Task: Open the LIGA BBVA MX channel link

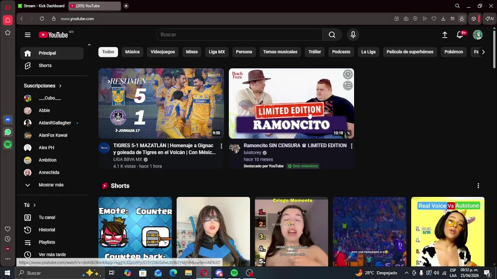Action: click(128, 160)
